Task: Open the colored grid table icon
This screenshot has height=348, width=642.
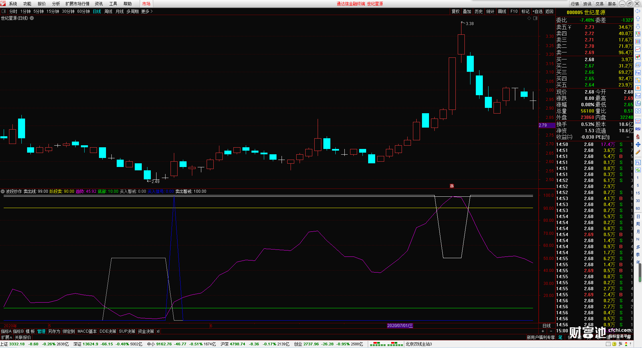Action: click(638, 42)
